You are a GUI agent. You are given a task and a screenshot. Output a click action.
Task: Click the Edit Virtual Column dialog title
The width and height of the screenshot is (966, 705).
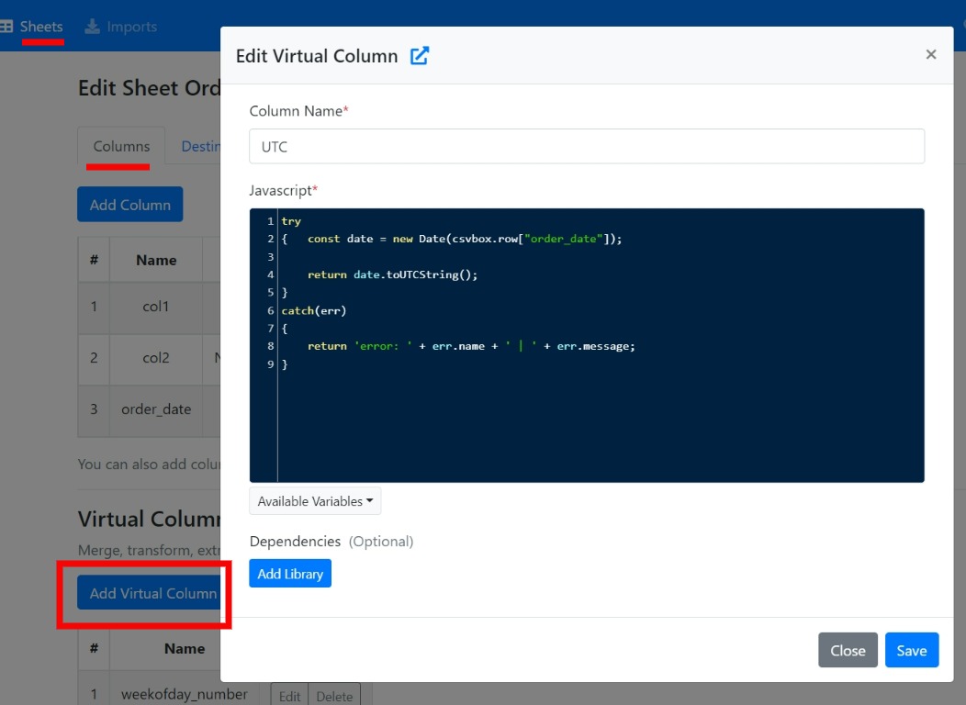pos(317,56)
